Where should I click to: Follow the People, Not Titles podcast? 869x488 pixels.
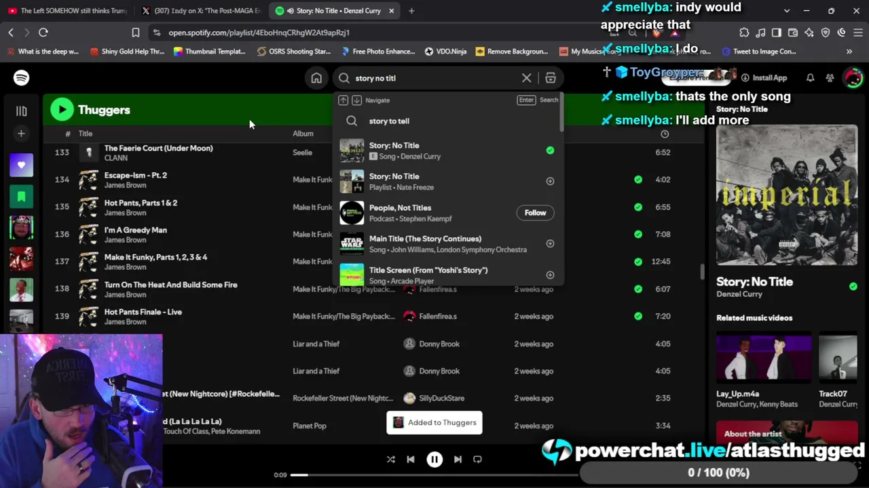[535, 213]
